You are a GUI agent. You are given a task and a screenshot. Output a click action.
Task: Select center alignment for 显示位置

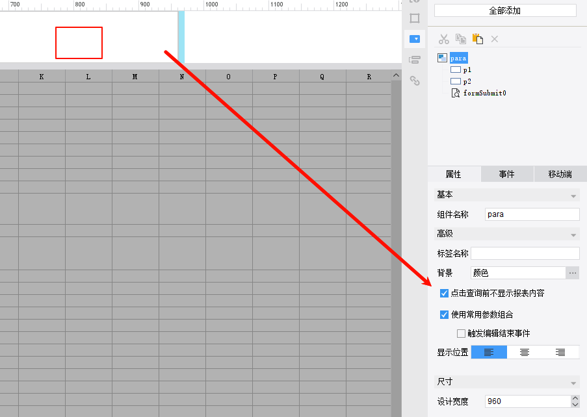525,352
